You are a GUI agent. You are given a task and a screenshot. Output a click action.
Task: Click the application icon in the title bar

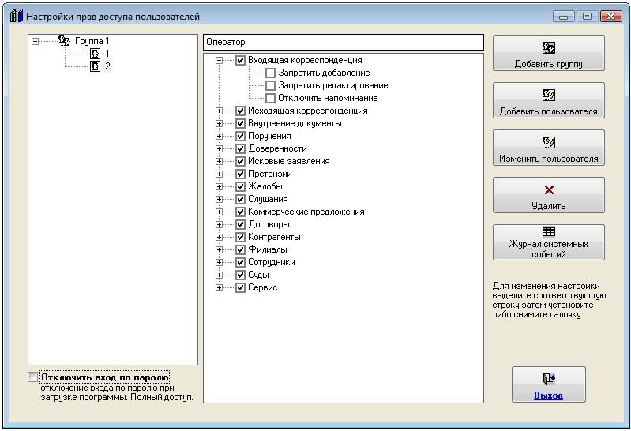(x=16, y=17)
